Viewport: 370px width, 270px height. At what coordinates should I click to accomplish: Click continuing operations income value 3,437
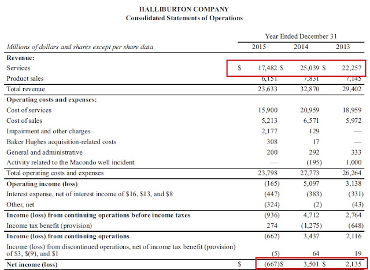coord(311,236)
